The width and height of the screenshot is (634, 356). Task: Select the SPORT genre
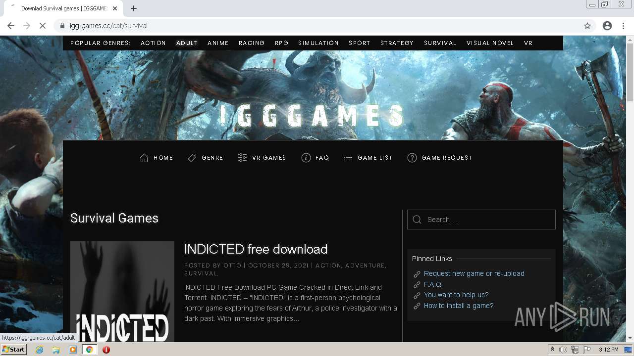pyautogui.click(x=360, y=43)
